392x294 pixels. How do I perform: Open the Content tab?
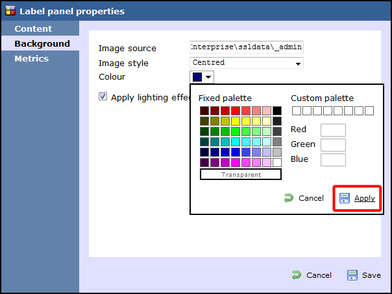pos(40,28)
